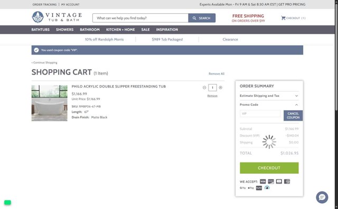Click the SKU RMBP06-67-MB text

[86, 106]
